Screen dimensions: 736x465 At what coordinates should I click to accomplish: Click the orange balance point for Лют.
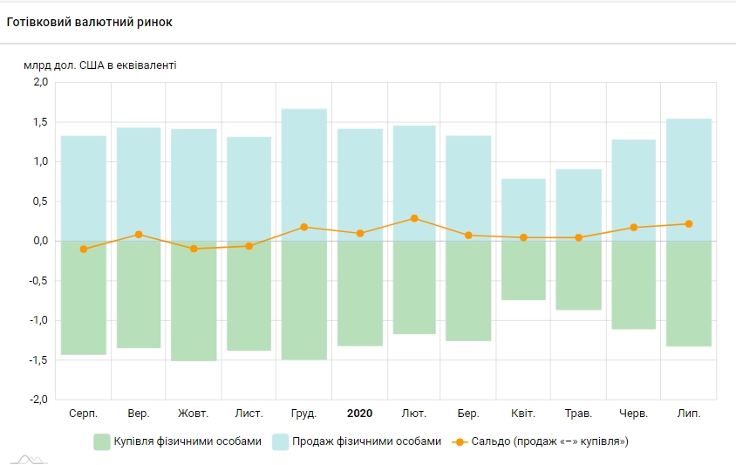pyautogui.click(x=414, y=218)
